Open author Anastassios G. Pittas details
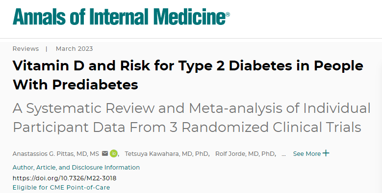 [56, 154]
